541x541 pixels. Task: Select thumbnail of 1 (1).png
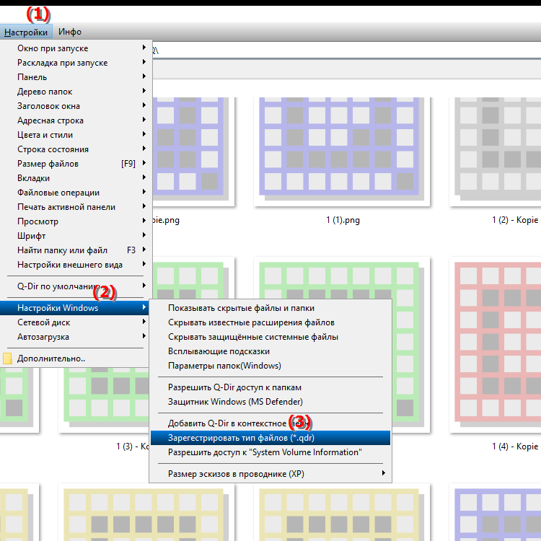[342, 151]
